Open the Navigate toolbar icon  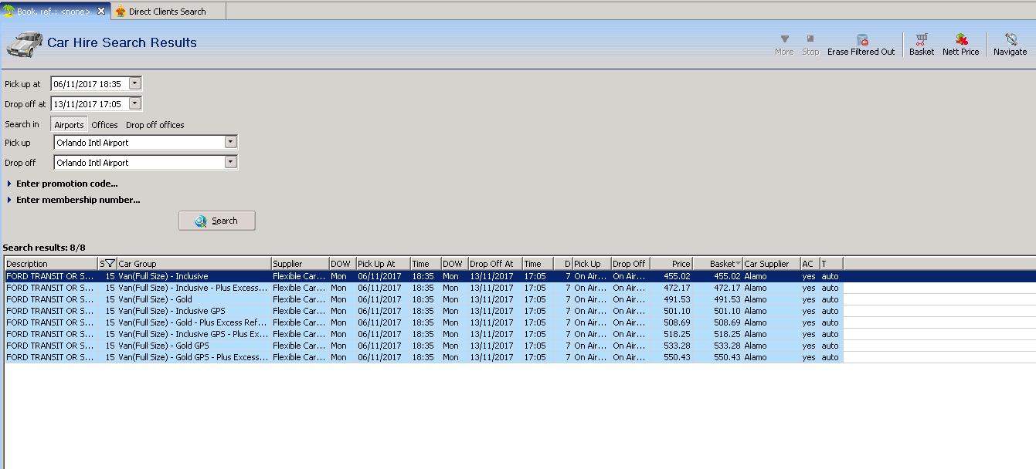tap(1010, 44)
